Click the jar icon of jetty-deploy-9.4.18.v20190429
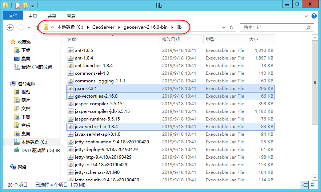The width and height of the screenshot is (321, 192). coord(71,150)
